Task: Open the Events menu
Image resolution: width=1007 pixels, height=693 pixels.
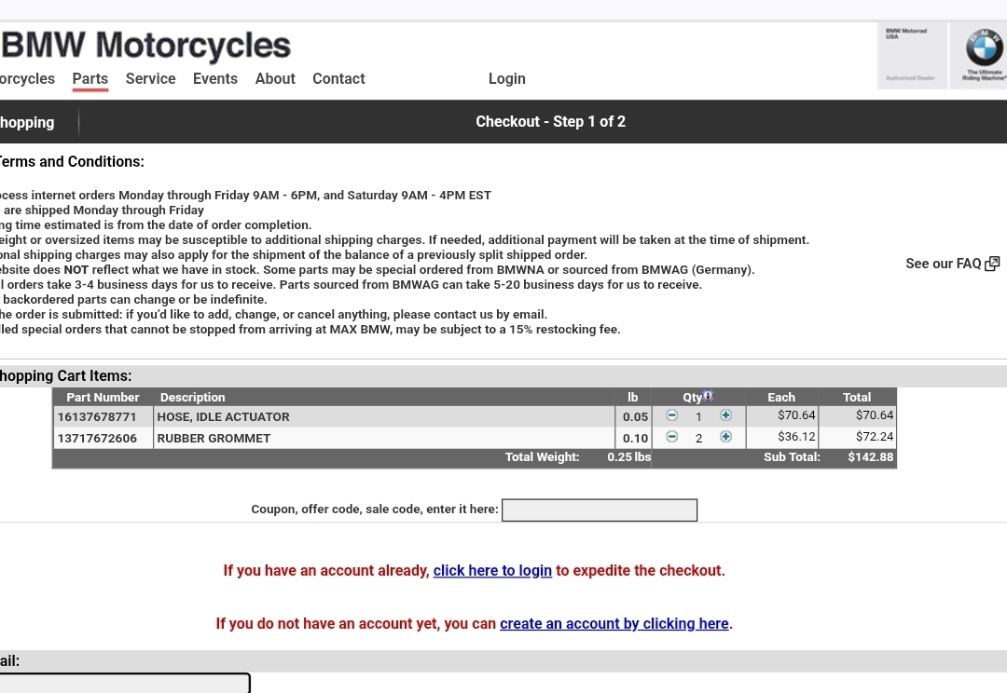Action: (x=215, y=79)
